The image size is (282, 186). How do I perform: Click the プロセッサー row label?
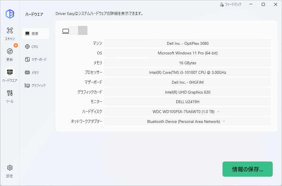point(93,72)
